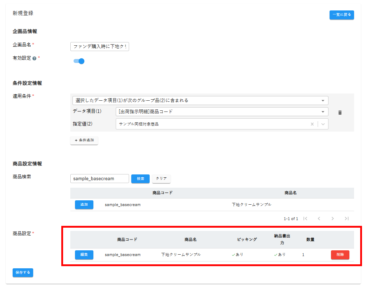
Task: Go to last page of search results
Action: [x=347, y=218]
